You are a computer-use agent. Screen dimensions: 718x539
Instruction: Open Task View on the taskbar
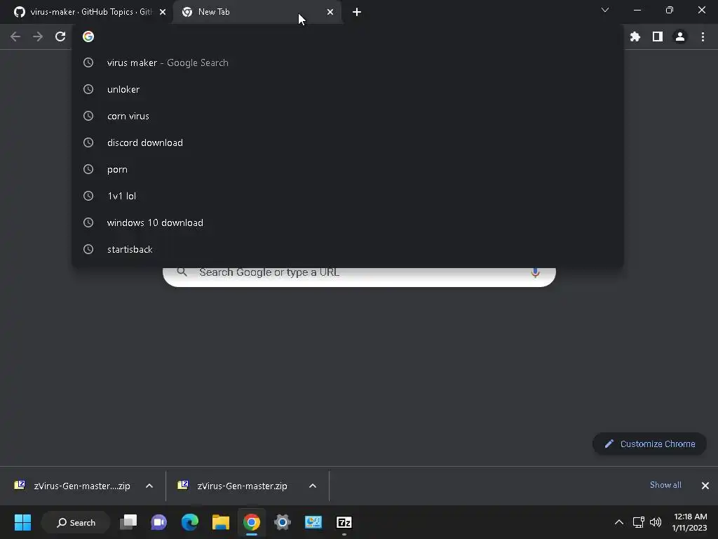coord(128,522)
